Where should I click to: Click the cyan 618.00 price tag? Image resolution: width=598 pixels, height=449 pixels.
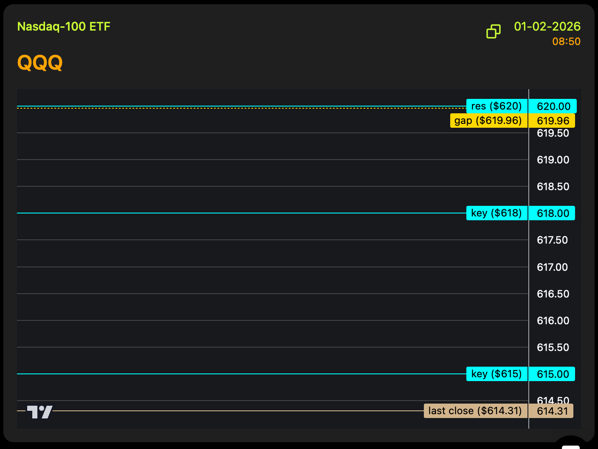(x=553, y=213)
